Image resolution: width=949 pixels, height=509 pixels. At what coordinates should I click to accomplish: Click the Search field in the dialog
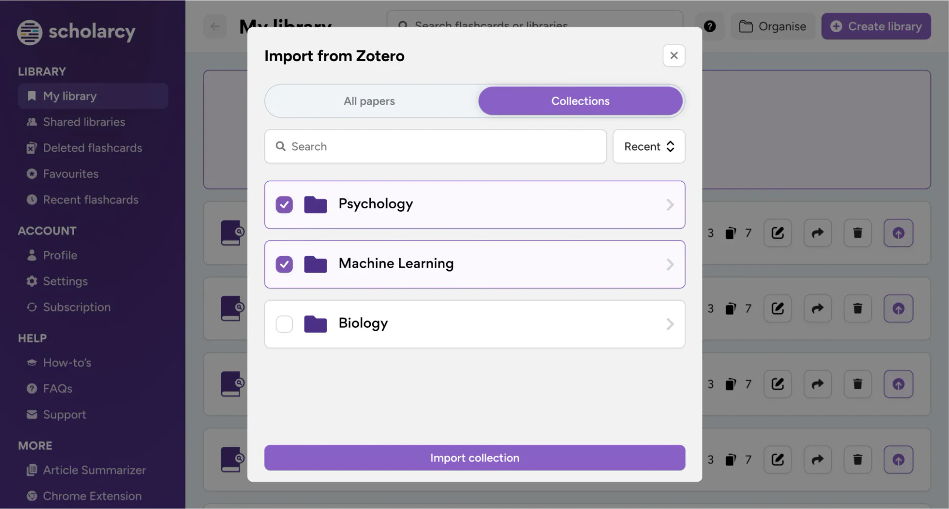click(x=435, y=146)
